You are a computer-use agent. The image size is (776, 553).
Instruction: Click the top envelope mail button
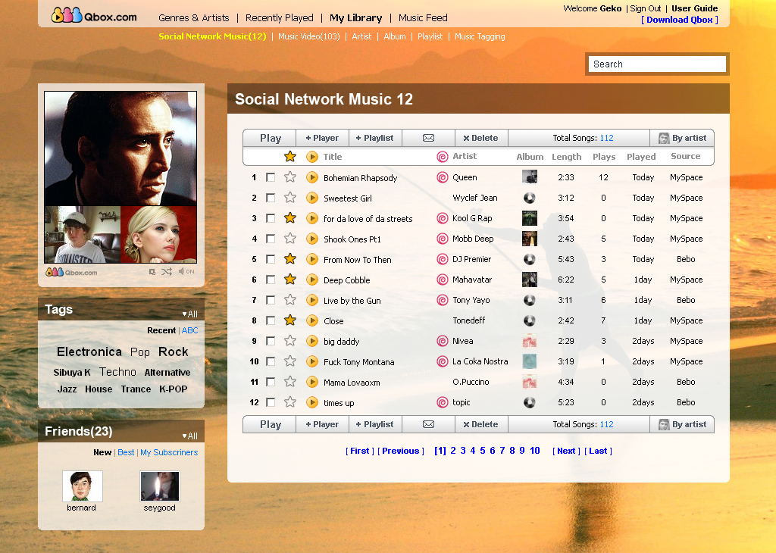click(x=429, y=138)
